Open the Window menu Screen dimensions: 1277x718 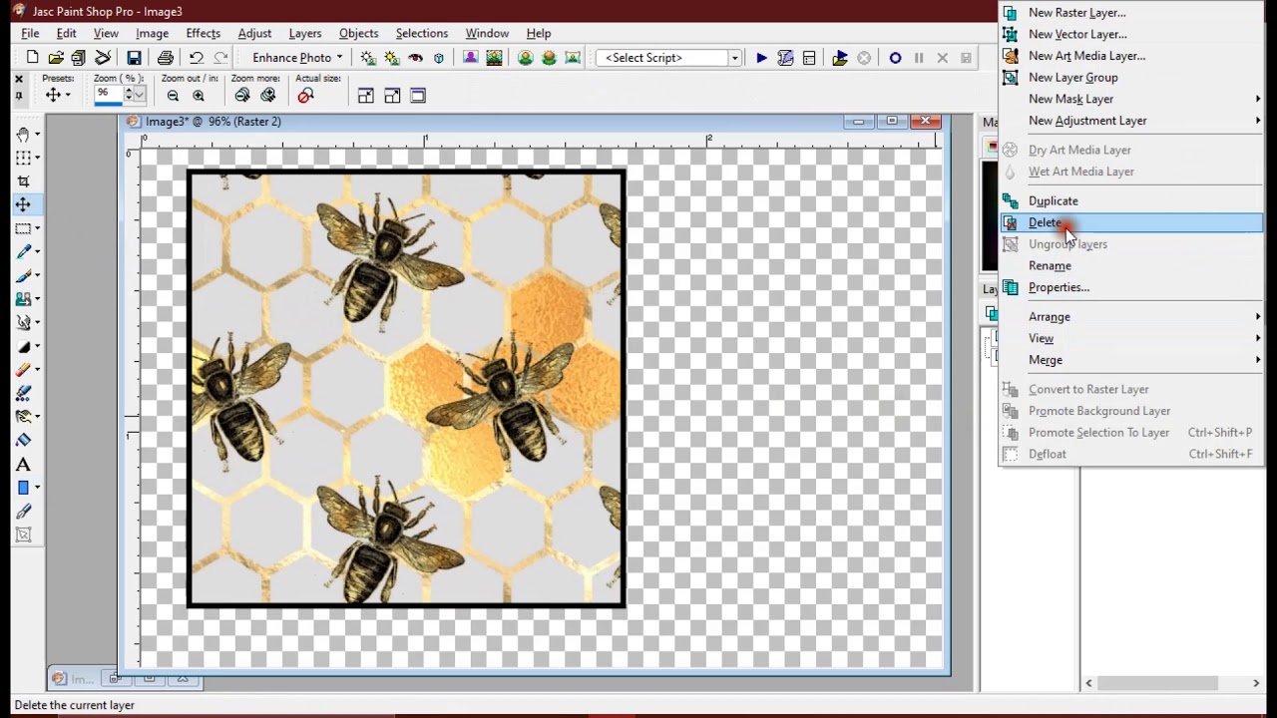click(x=487, y=33)
